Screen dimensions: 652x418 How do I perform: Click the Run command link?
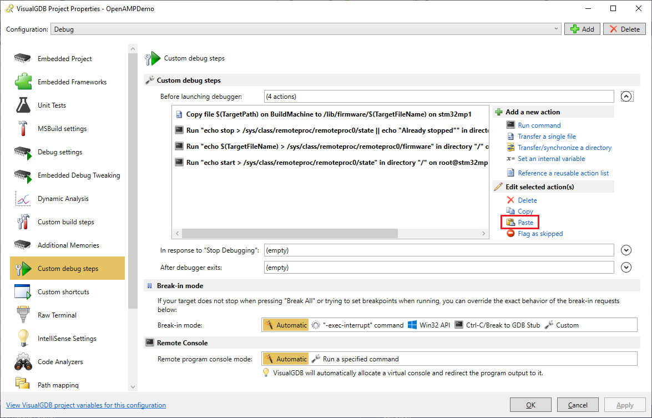[x=539, y=125]
